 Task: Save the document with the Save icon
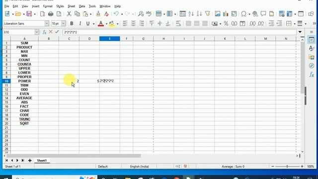[29, 14]
